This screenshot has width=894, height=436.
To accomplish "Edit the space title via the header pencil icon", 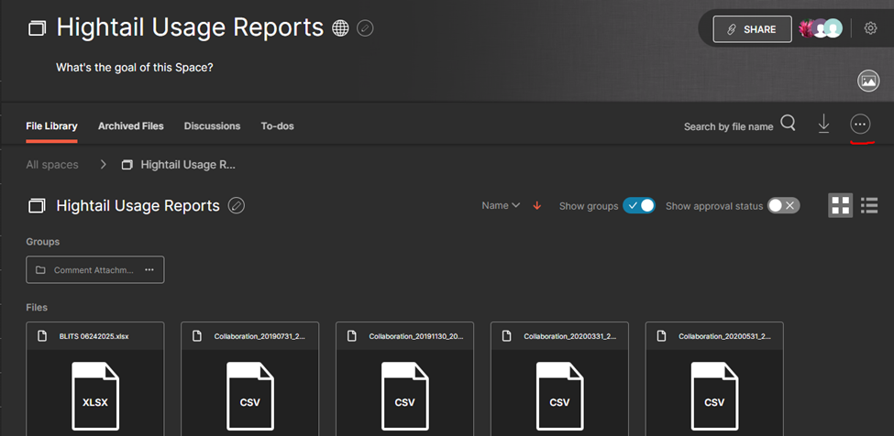I will coord(365,27).
